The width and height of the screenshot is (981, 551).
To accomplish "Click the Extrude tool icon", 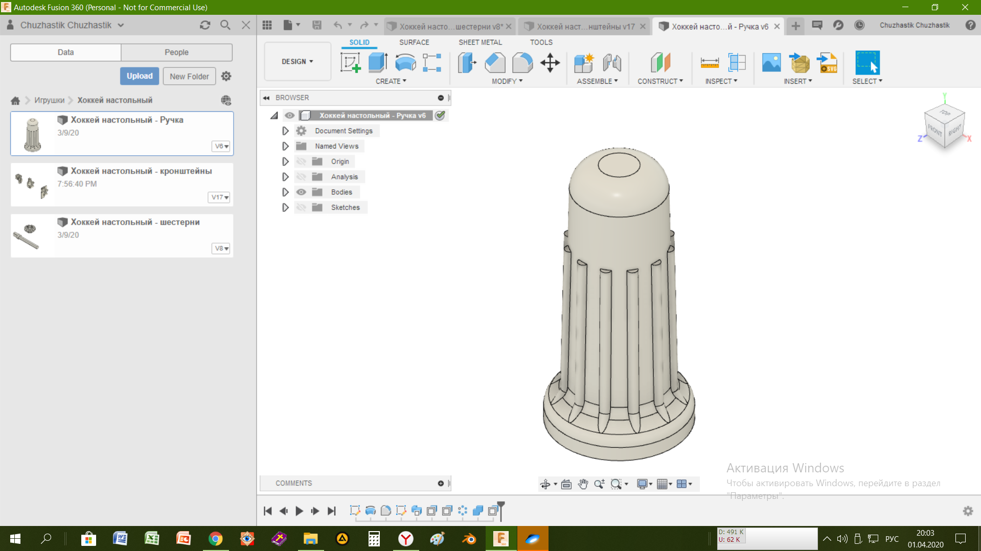I will click(378, 63).
